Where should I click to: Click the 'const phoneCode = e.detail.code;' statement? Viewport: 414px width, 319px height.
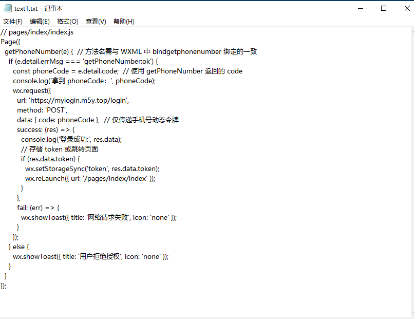click(66, 71)
